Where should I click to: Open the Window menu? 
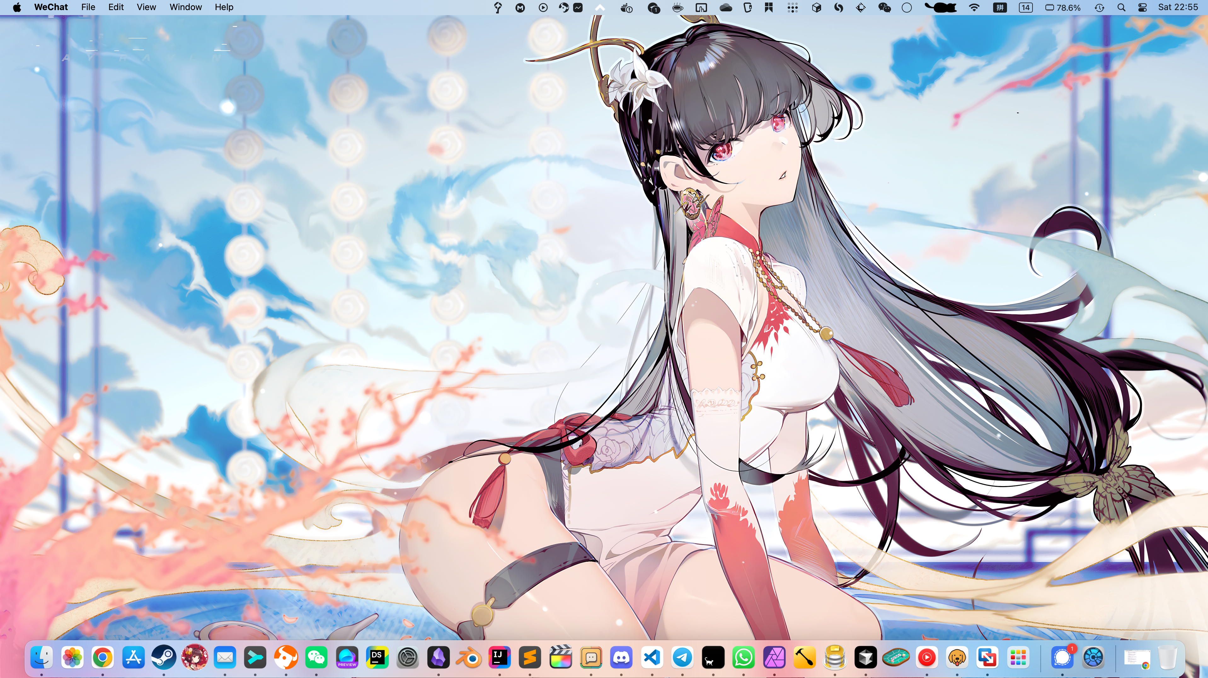coord(186,7)
